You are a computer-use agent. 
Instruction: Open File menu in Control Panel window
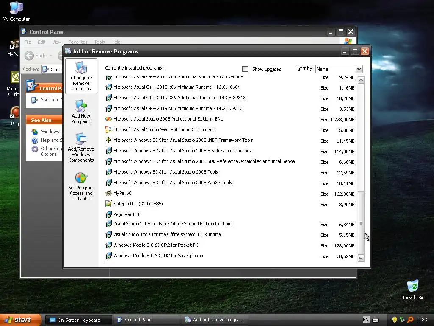pyautogui.click(x=28, y=42)
